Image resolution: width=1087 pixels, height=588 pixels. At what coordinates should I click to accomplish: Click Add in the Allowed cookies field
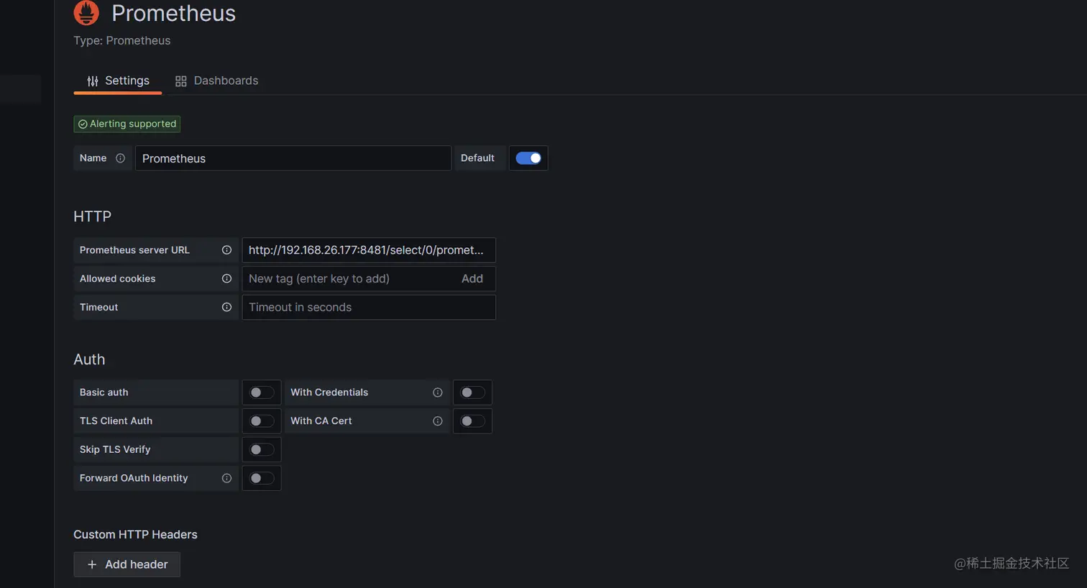point(472,279)
